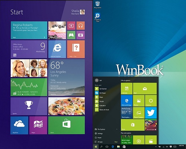Image resolution: width=186 pixels, height=149 pixels.
Task: Open the Store icon on the taskbar
Action: [x=124, y=147]
